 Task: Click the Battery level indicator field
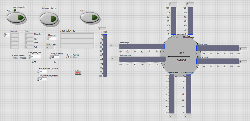coord(50,47)
